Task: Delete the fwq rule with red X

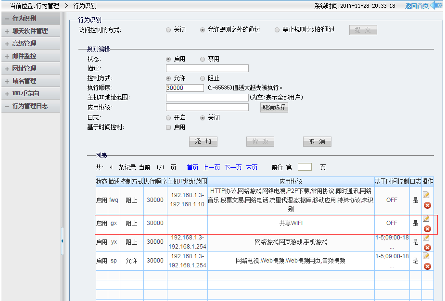Action: click(427, 205)
